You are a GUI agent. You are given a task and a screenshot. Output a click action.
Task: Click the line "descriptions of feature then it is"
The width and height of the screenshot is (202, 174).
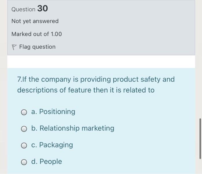tap(86, 90)
